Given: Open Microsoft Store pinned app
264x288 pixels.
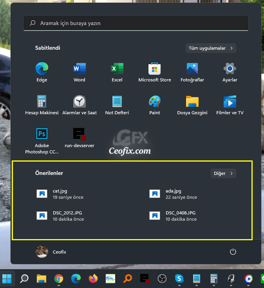Looking at the screenshot, I should (155, 72).
